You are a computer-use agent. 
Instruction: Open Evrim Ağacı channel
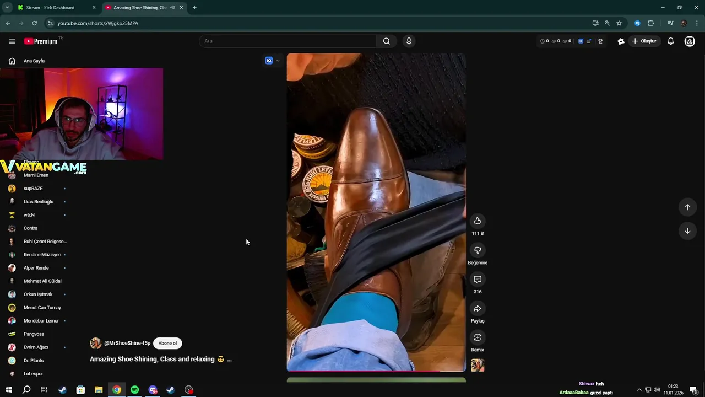[36, 347]
